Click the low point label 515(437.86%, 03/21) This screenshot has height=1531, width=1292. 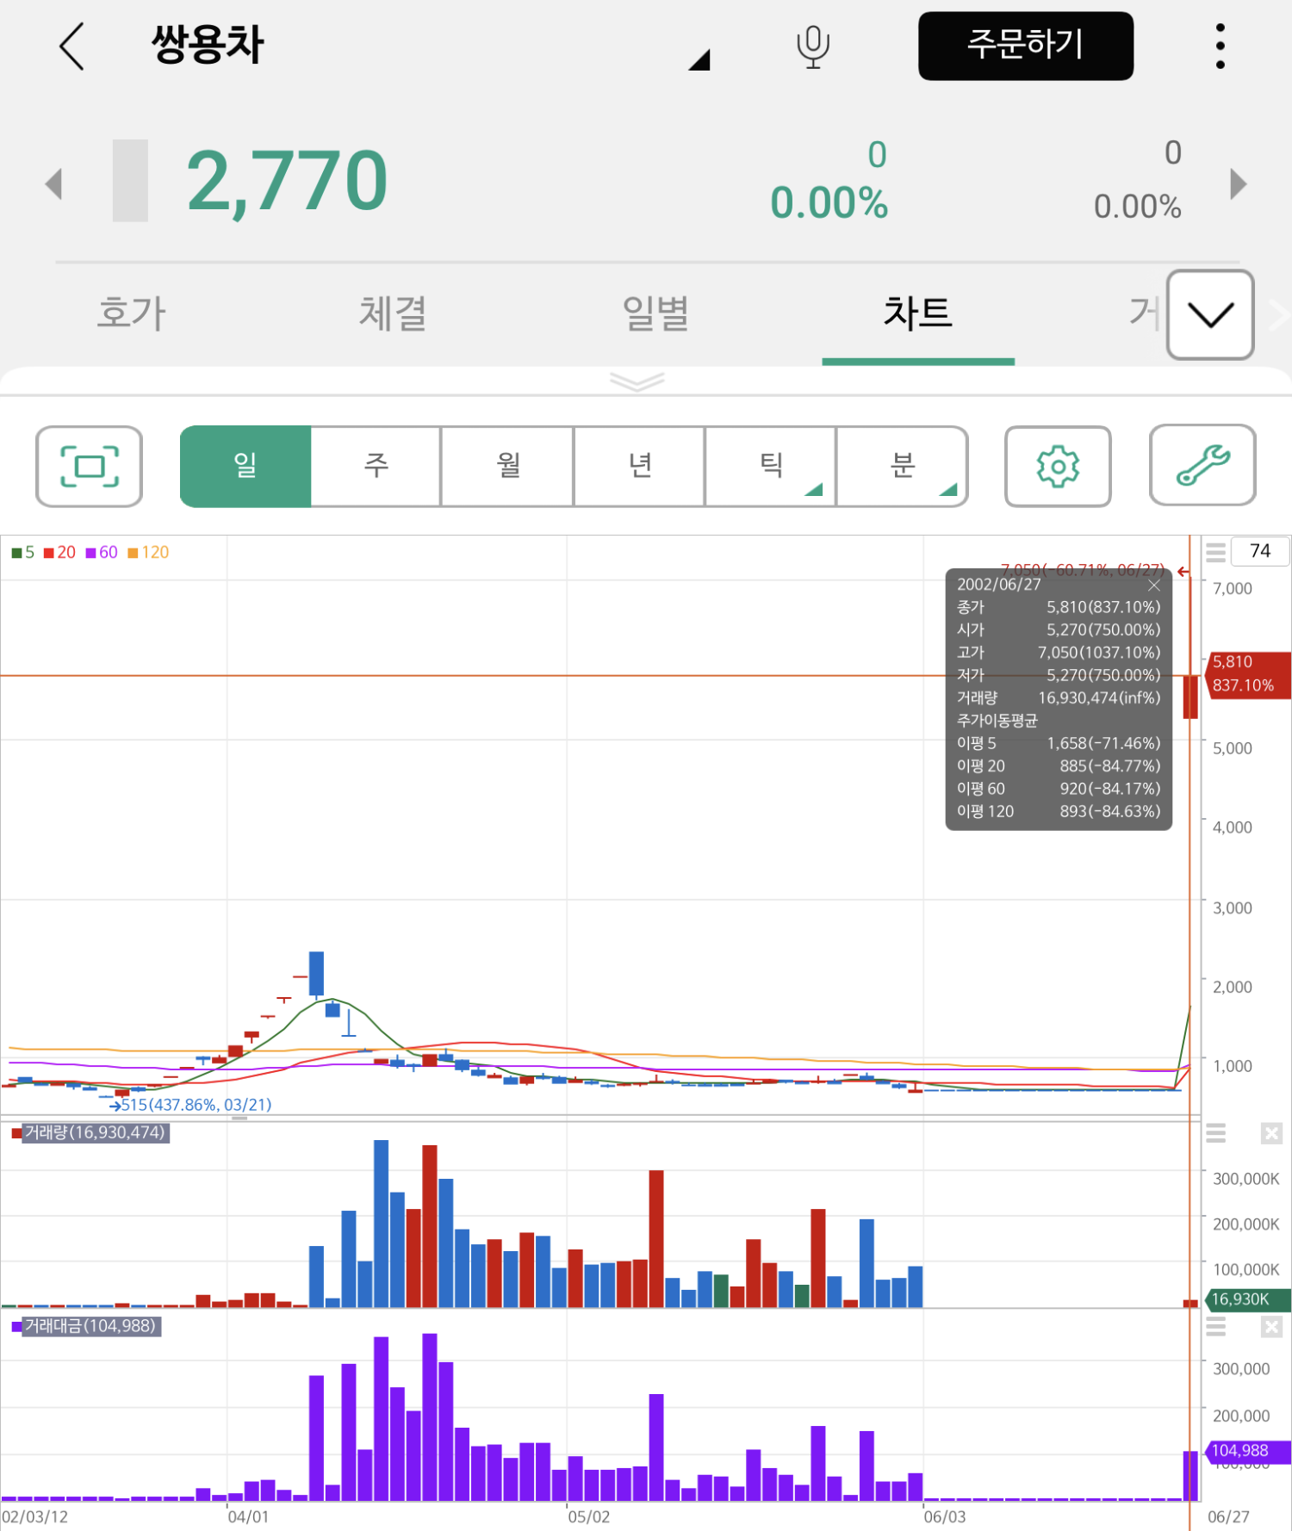click(196, 1105)
